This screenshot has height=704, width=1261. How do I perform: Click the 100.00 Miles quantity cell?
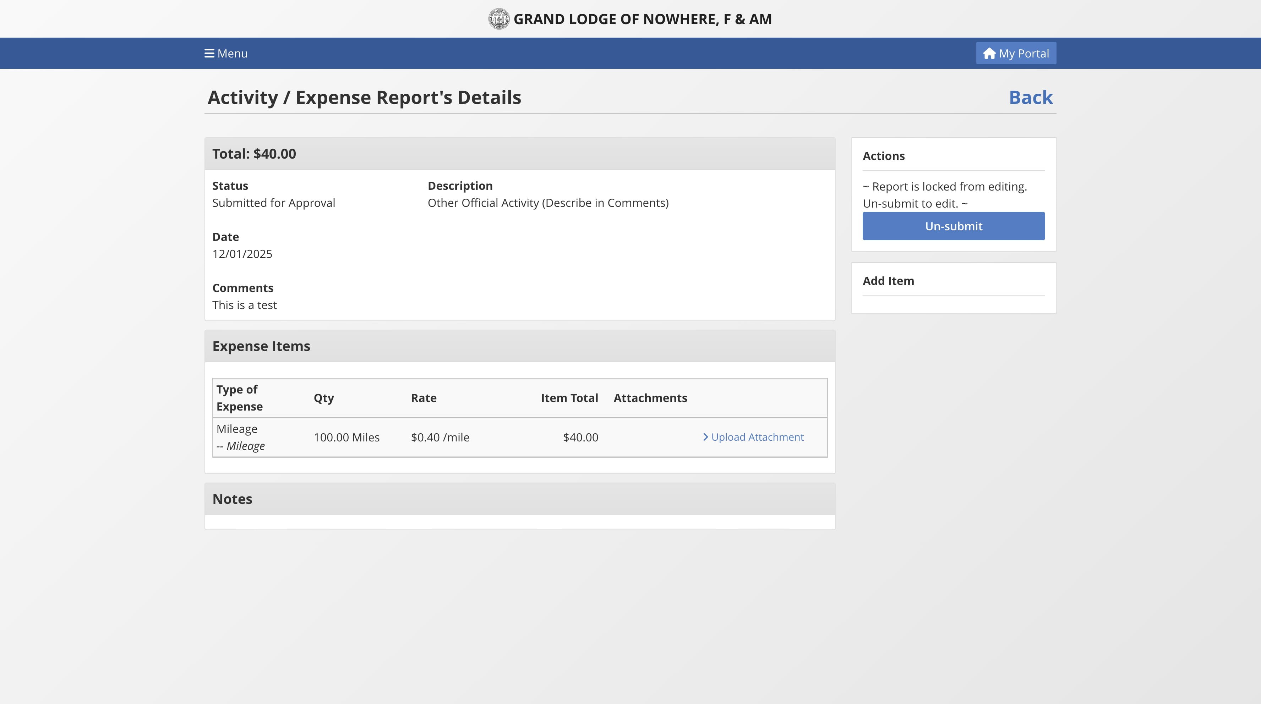pyautogui.click(x=346, y=438)
